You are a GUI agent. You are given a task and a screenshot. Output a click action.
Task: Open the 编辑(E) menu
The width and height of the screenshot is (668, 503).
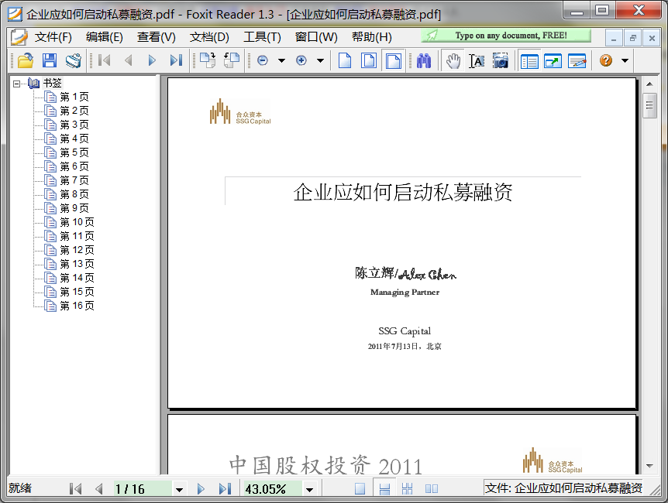pyautogui.click(x=105, y=37)
